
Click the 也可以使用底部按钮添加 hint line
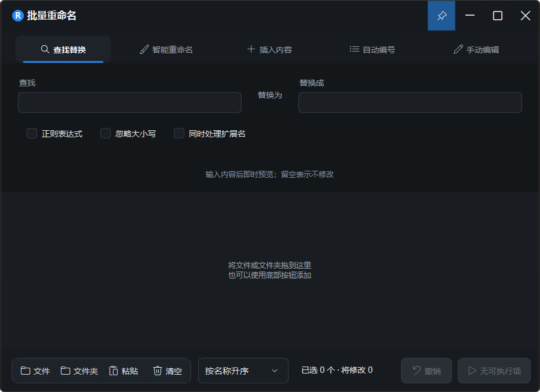tap(269, 276)
